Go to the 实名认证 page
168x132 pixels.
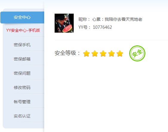pyautogui.click(x=22, y=116)
